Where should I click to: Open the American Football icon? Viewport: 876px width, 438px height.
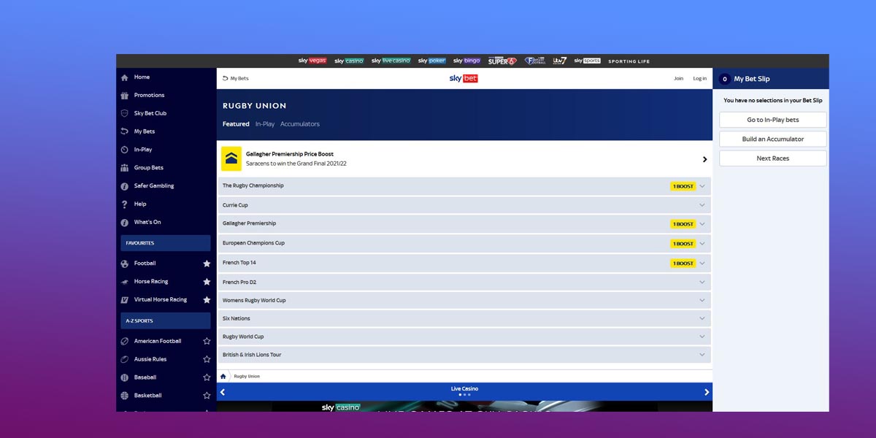(x=125, y=341)
